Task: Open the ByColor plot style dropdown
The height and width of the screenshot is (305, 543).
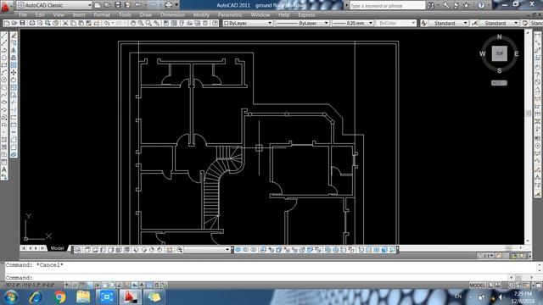Action: [x=396, y=23]
